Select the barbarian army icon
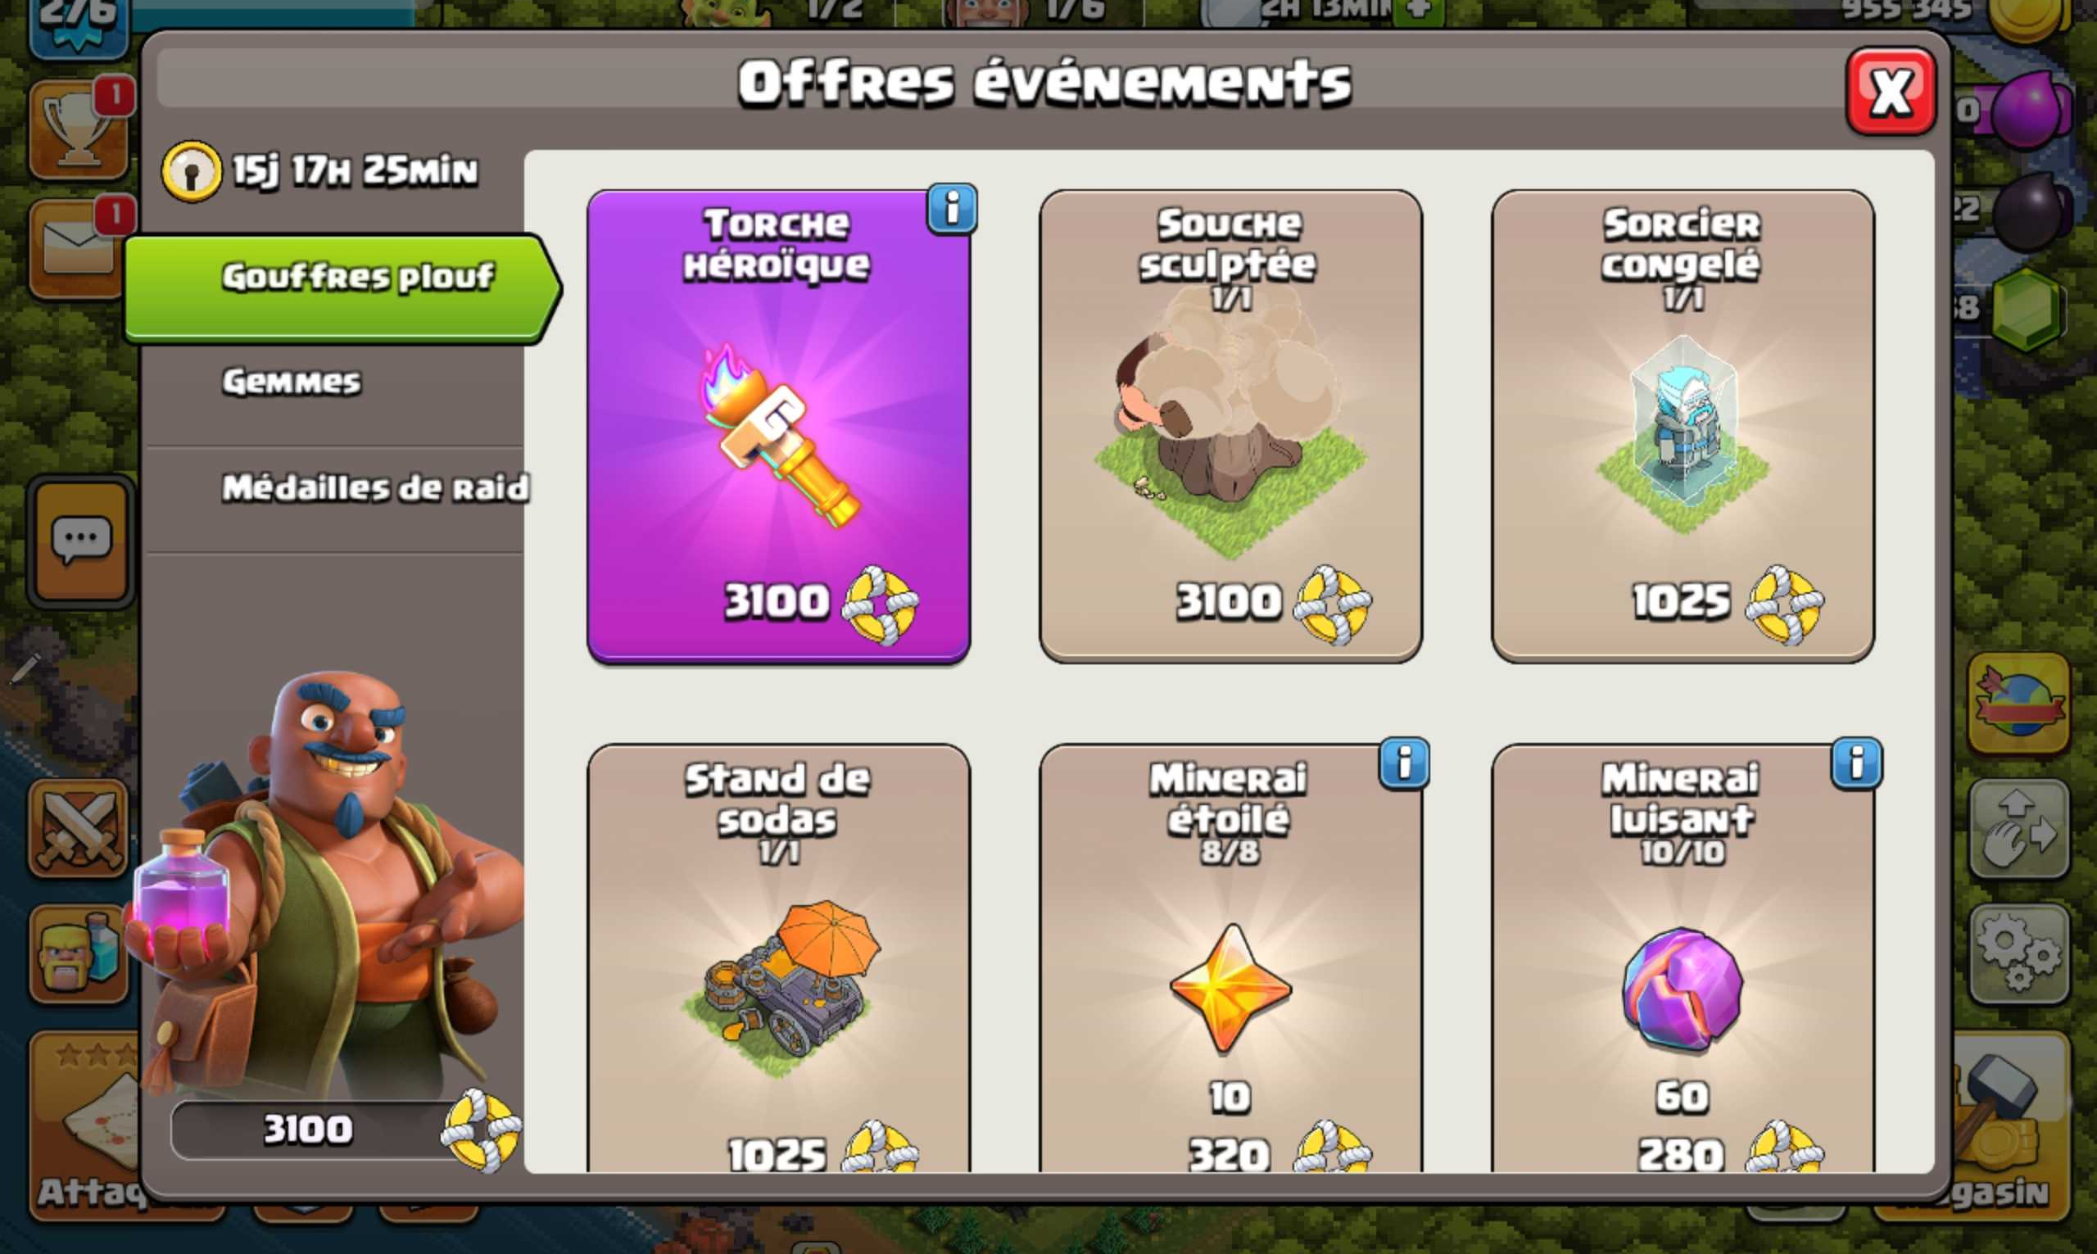This screenshot has width=2097, height=1254. tap(79, 953)
